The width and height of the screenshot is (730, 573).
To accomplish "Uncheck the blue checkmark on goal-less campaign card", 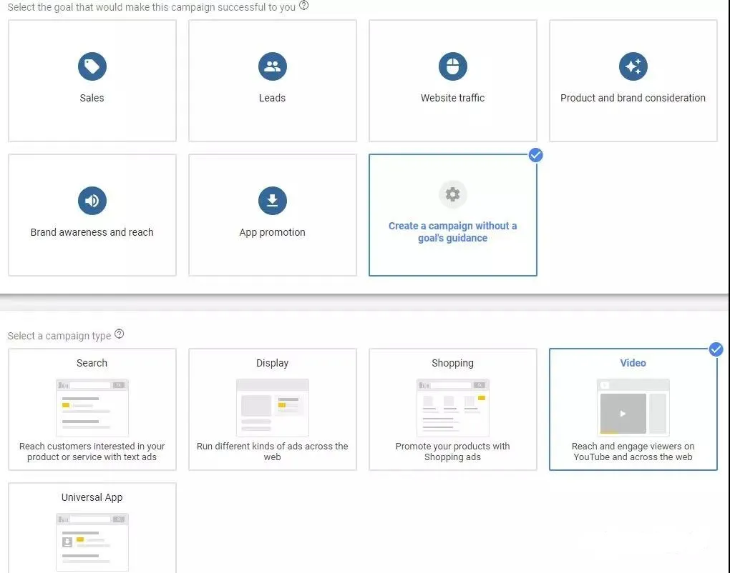I will [x=535, y=155].
